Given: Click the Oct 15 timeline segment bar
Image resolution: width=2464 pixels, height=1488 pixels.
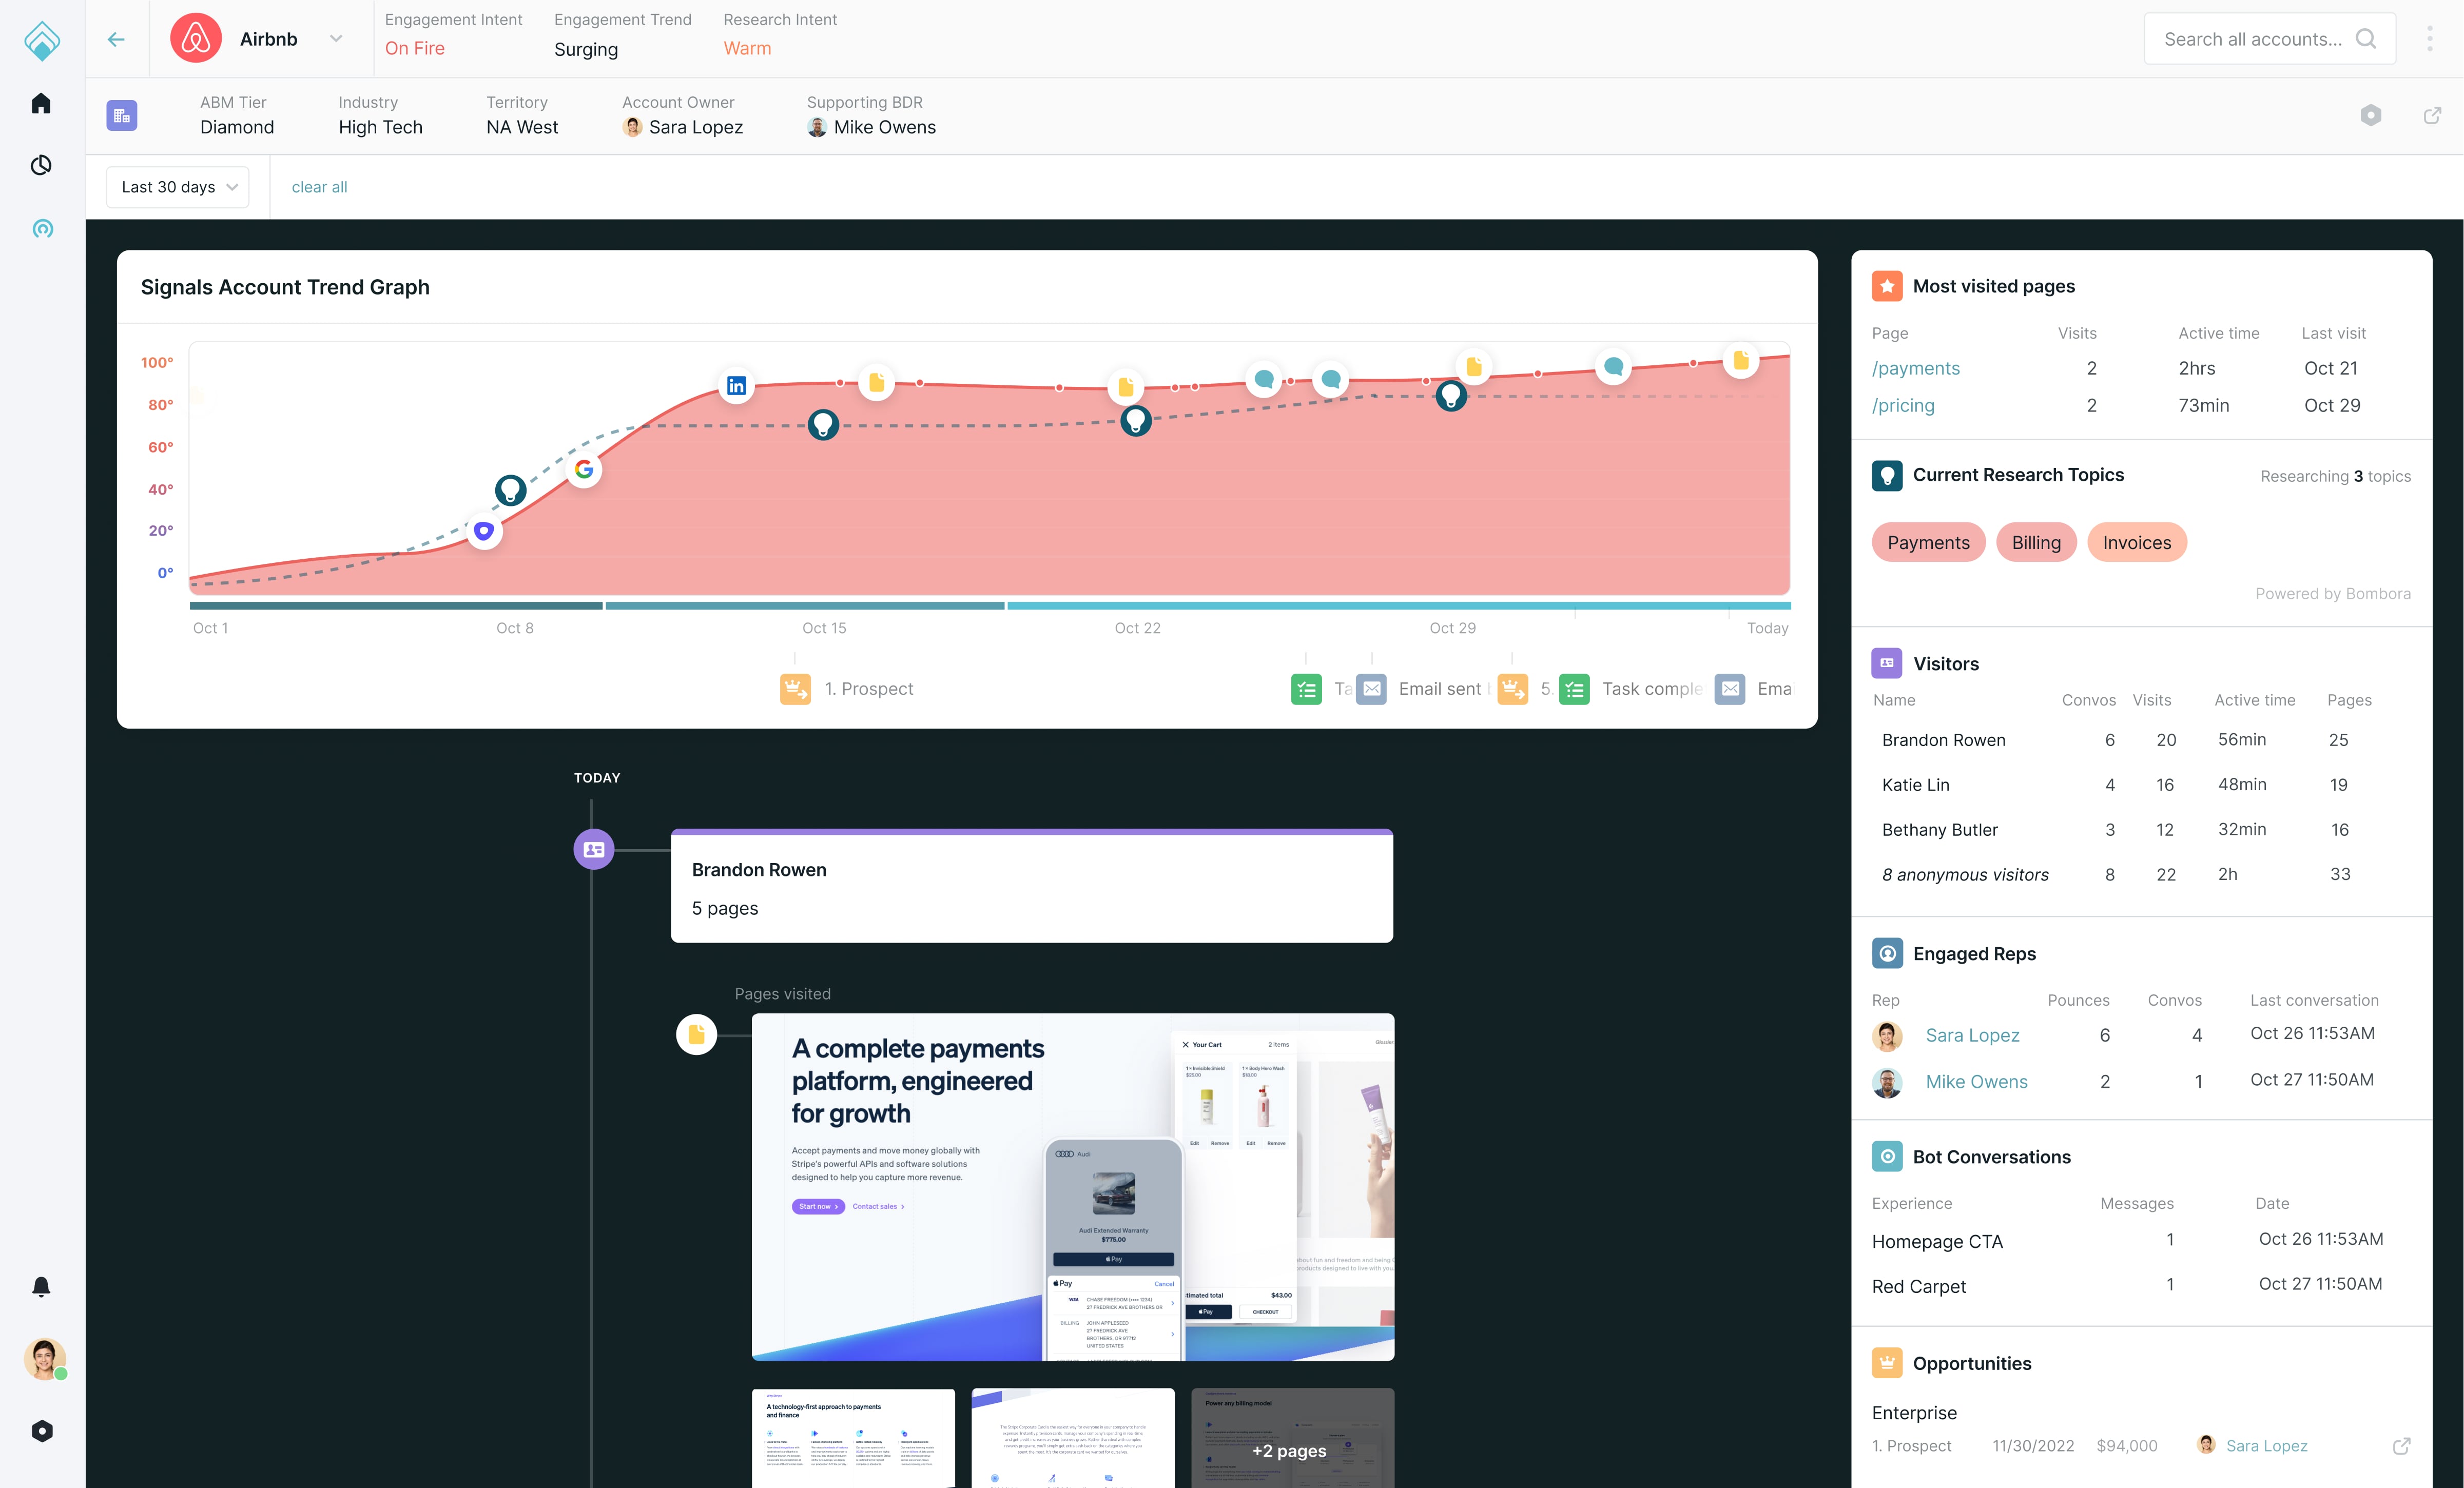Looking at the screenshot, I should pos(805,605).
